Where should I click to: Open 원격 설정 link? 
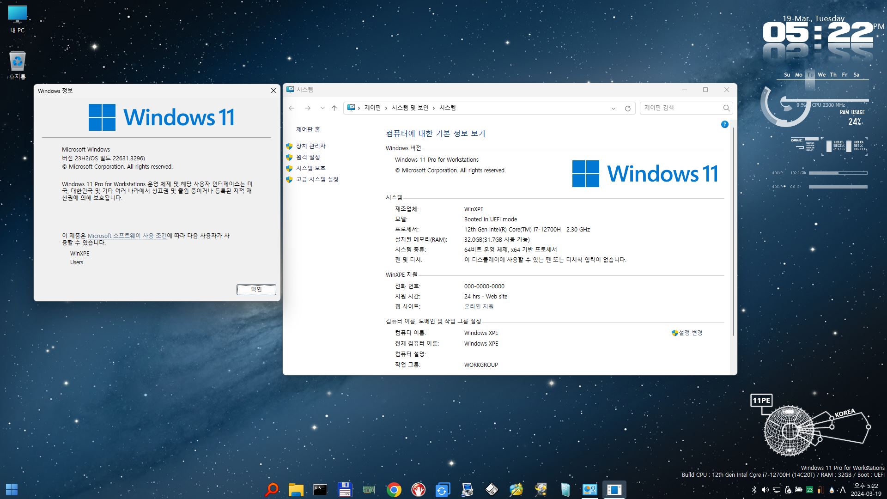coord(308,157)
